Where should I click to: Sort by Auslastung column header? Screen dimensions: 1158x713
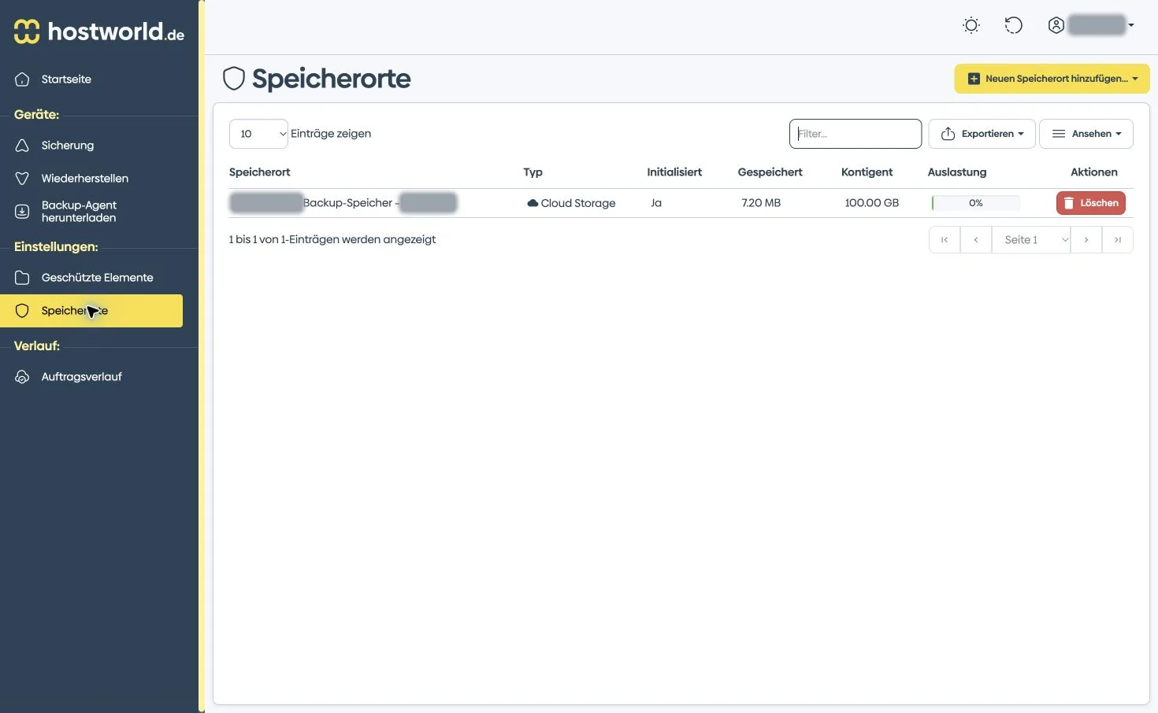coord(957,172)
